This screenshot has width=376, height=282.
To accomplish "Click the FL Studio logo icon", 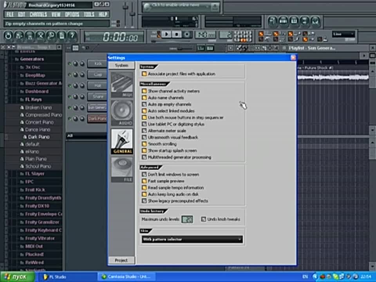I will (x=14, y=5).
